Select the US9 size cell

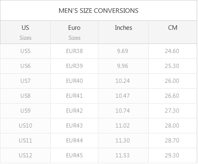coord(25,111)
